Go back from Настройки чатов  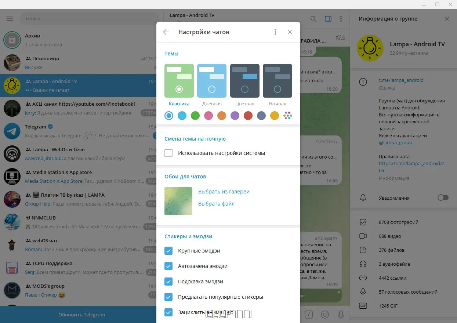point(166,32)
